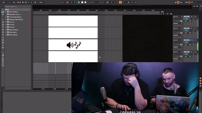Screen dimensions: 202x113
Task: Open Instruments category in browser sidebar
Action: tap(3, 27)
